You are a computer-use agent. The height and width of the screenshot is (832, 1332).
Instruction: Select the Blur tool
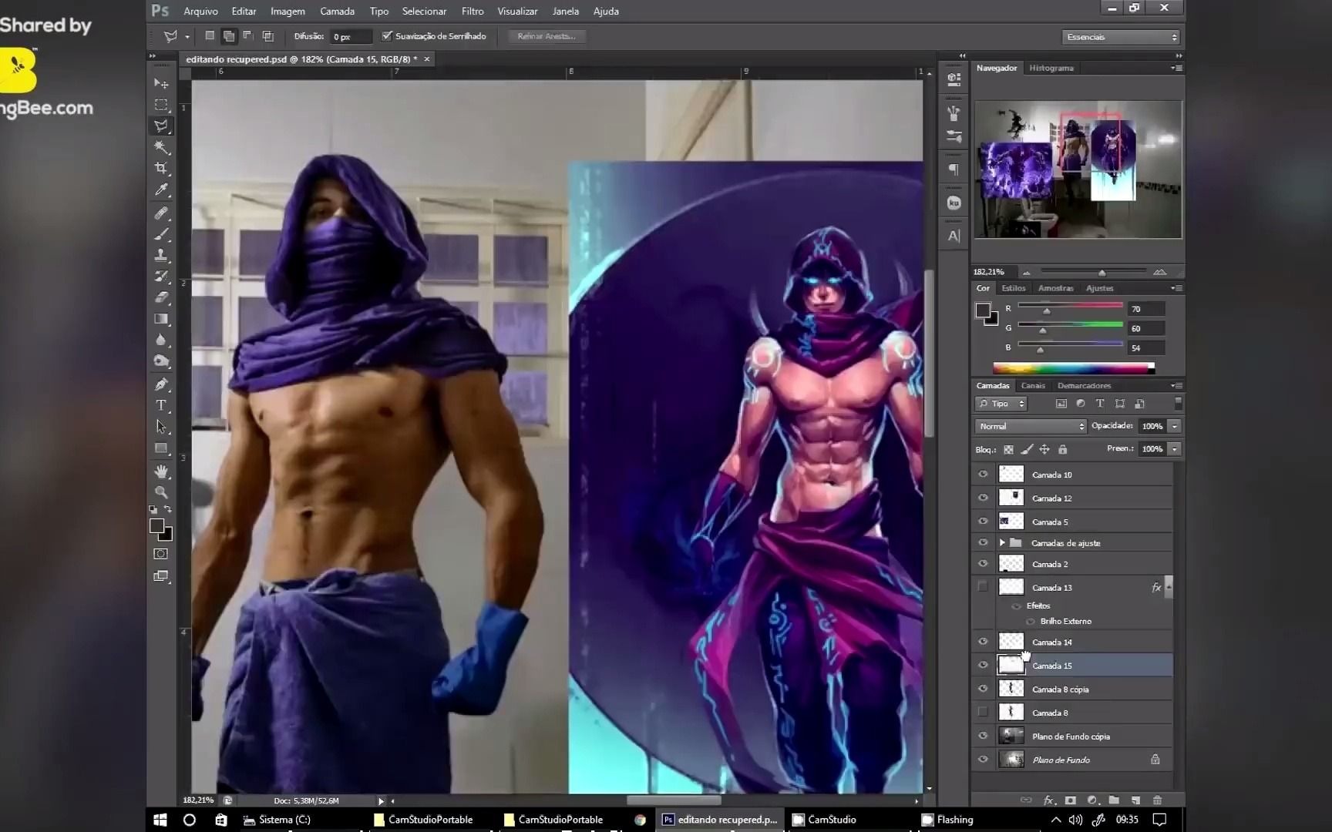click(161, 340)
